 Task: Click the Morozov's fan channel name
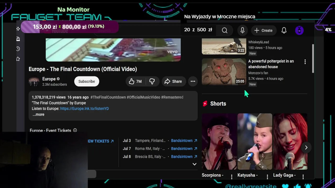258,73
